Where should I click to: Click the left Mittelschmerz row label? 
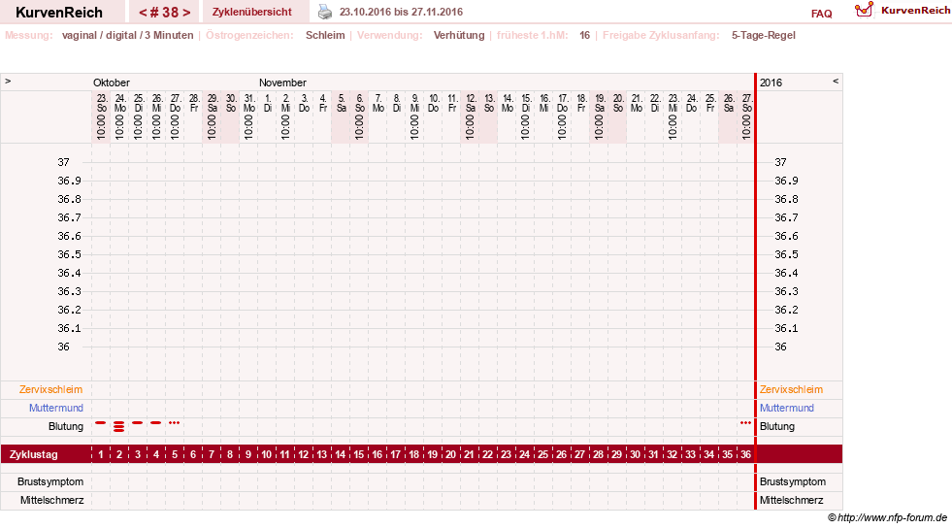(x=51, y=500)
